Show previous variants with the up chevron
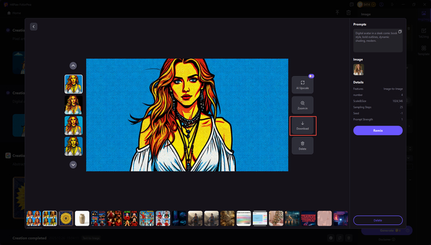This screenshot has height=245, width=431. point(73,66)
